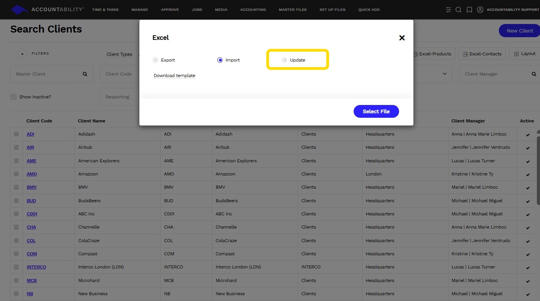
Task: Open the Accounting menu
Action: 253,10
